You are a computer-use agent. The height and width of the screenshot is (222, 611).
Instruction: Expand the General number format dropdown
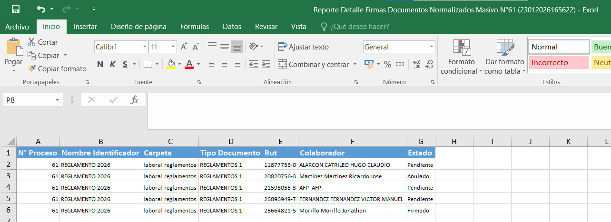coord(432,47)
